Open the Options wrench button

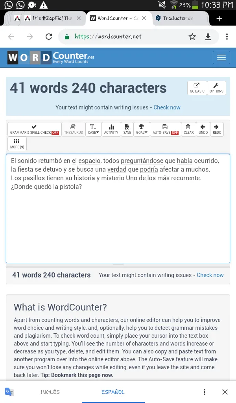click(x=216, y=88)
